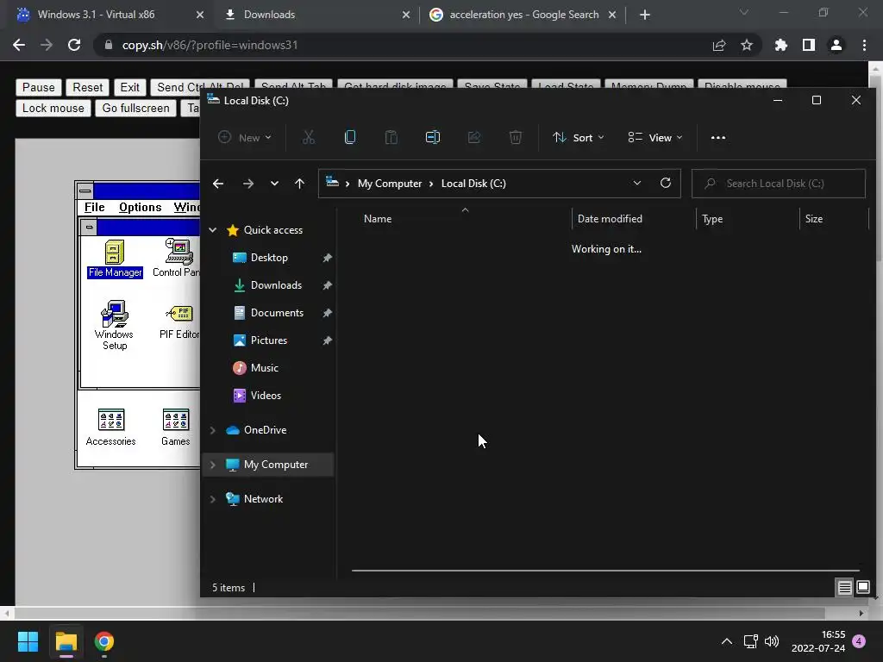Click the Reset emulator button
883x662 pixels.
pos(87,87)
